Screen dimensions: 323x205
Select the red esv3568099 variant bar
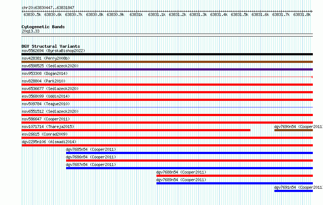(x=167, y=100)
